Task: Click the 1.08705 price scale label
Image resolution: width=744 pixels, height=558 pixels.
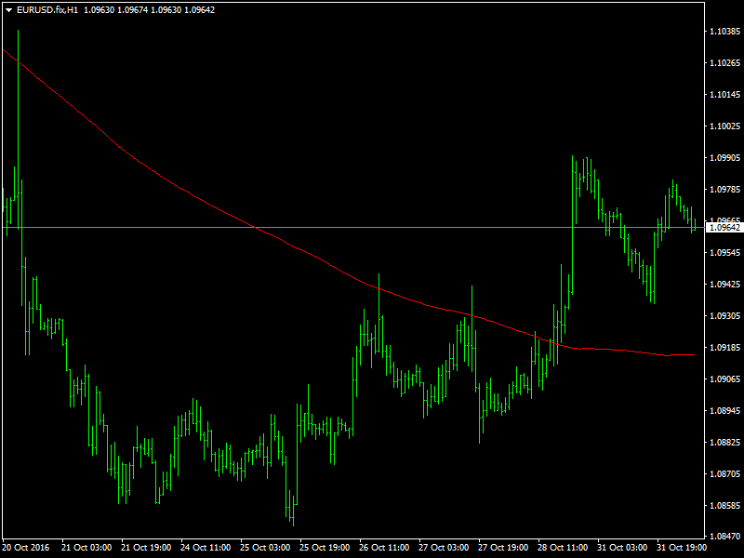Action: tap(724, 474)
